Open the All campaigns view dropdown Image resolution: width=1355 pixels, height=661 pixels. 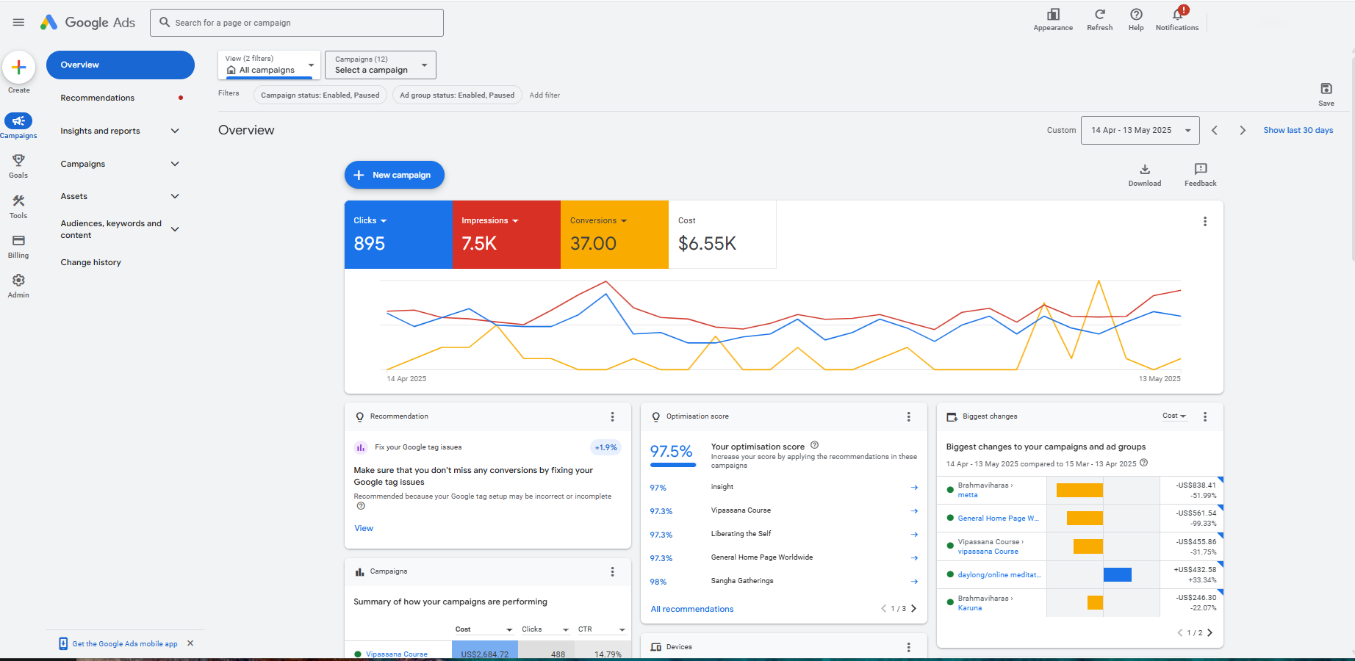[270, 65]
